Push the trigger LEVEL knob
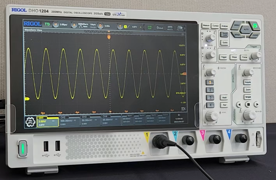Image resolution: width=276 pixels, height=180 pixels. (255, 56)
